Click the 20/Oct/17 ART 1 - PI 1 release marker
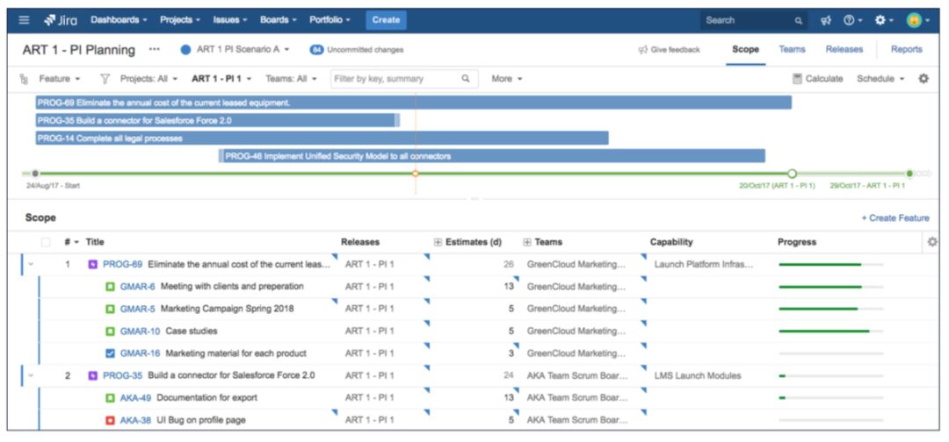The image size is (949, 442). 793,174
